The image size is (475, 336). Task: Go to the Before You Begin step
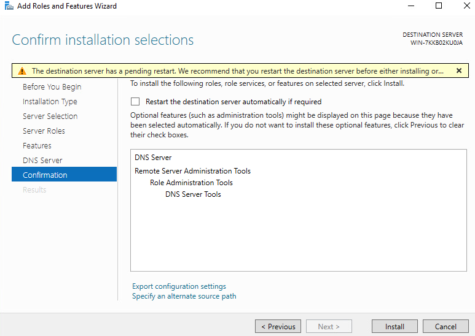pyautogui.click(x=52, y=86)
